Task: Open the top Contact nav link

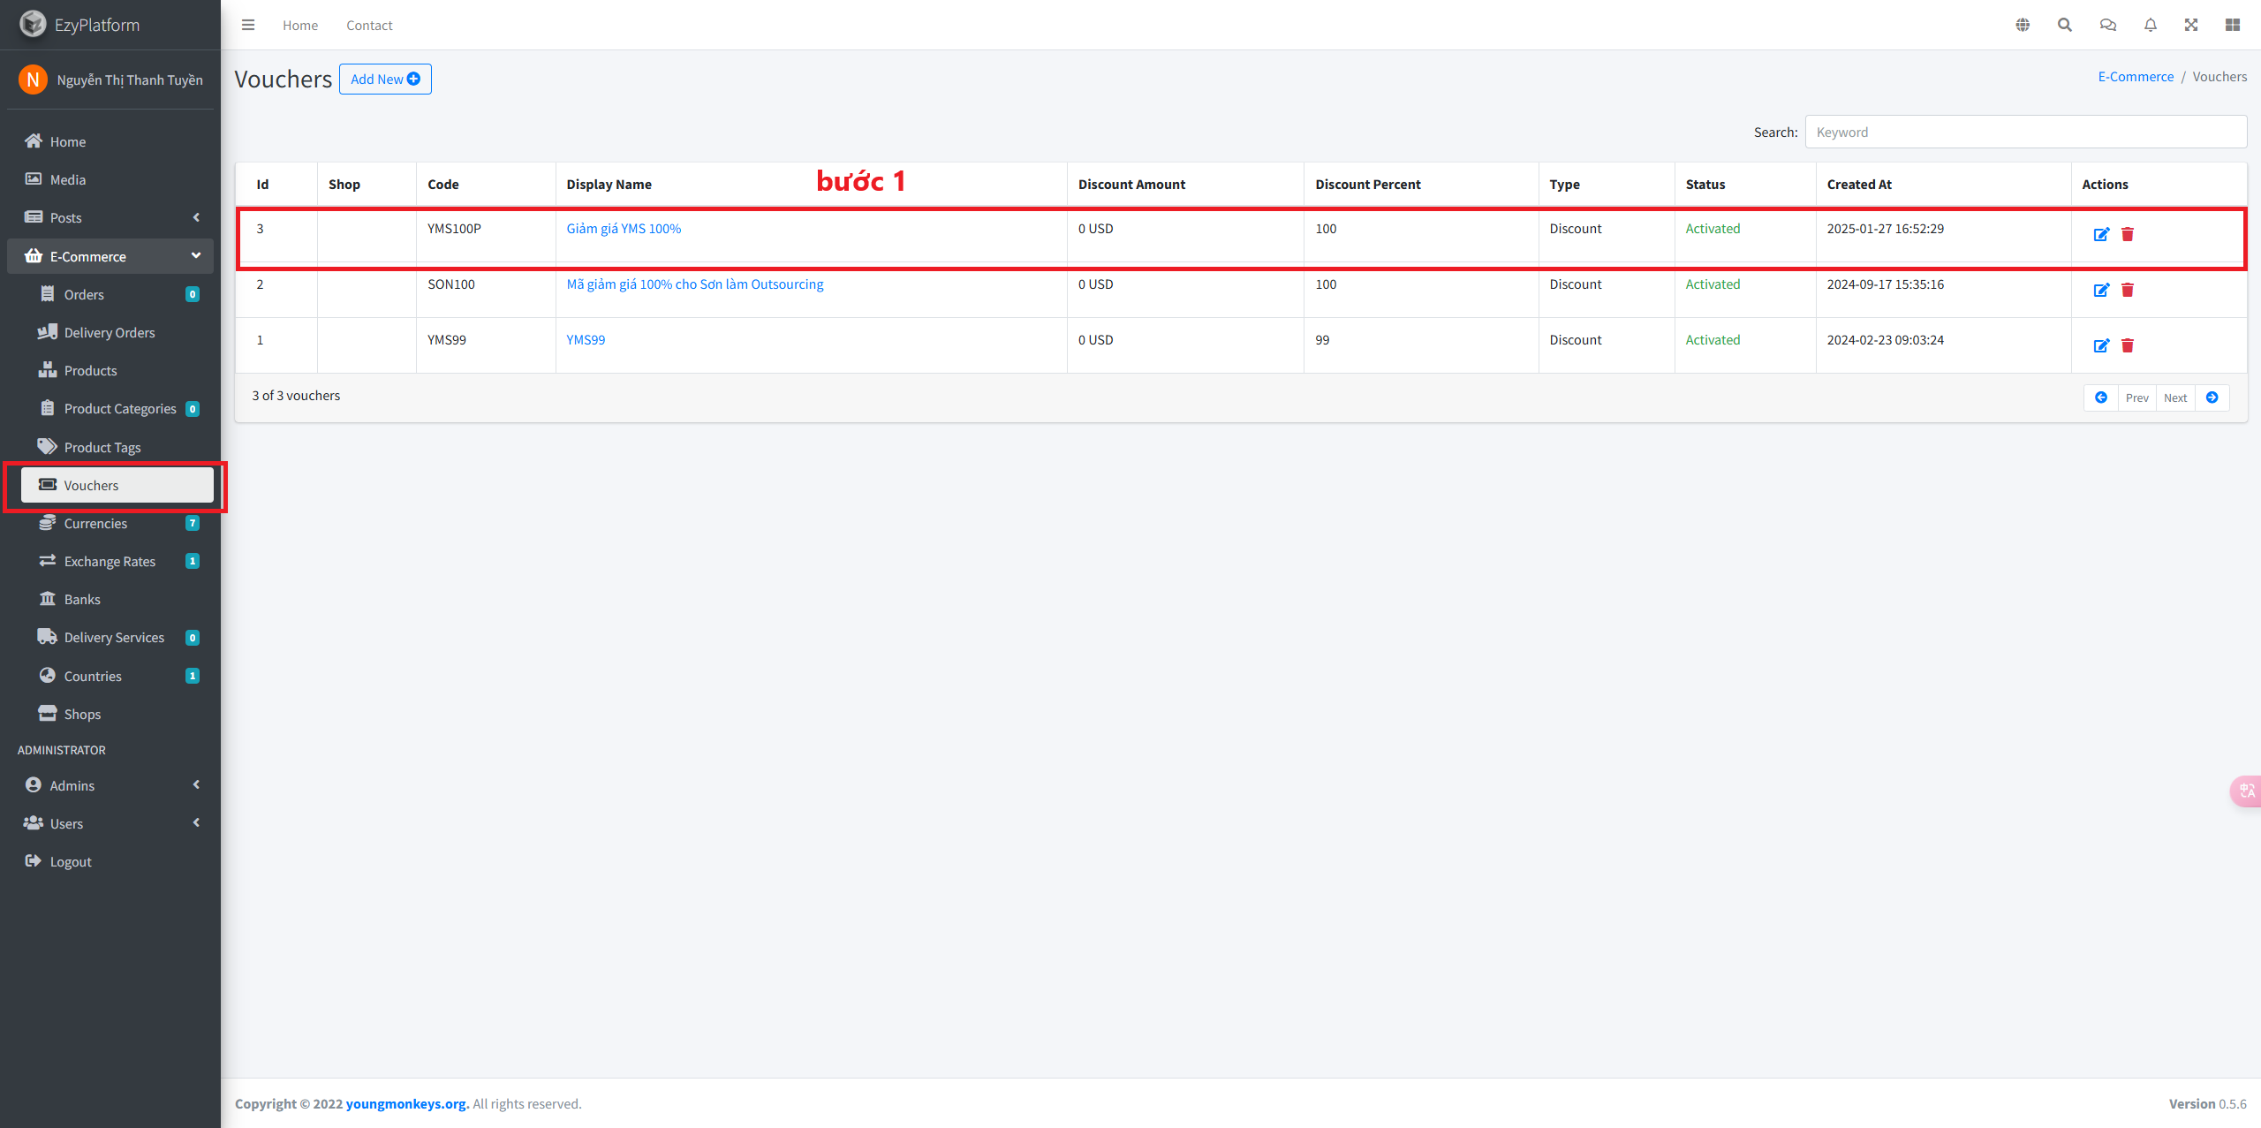Action: coord(369,26)
